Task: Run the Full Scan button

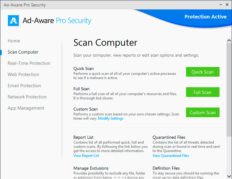Action: tap(202, 92)
